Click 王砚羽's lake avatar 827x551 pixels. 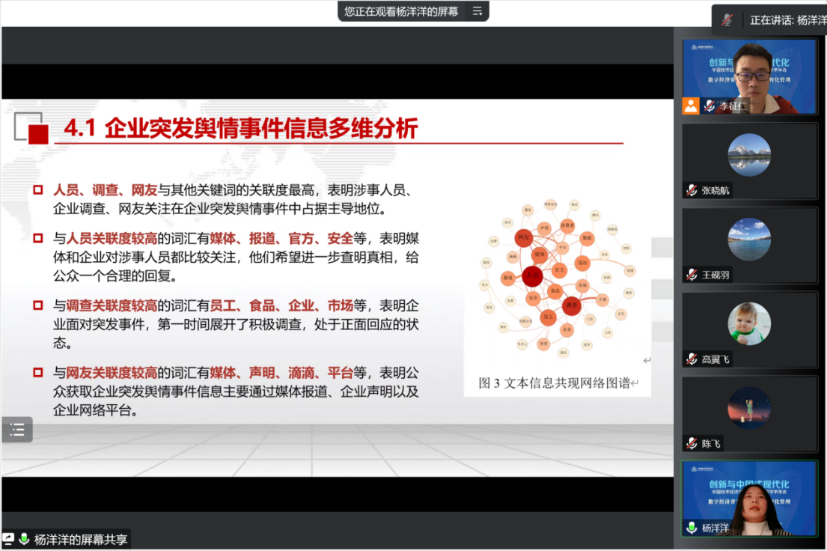click(749, 240)
